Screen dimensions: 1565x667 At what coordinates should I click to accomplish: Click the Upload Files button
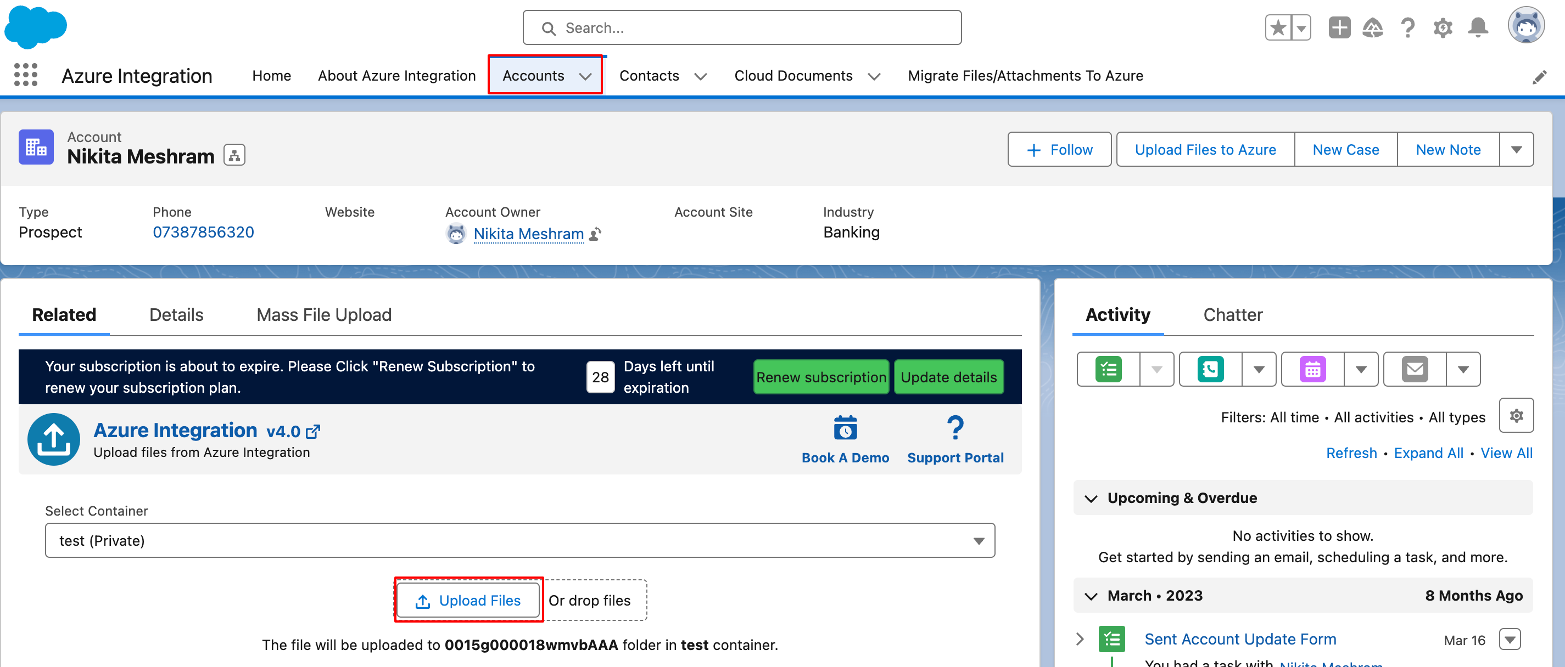pyautogui.click(x=468, y=600)
